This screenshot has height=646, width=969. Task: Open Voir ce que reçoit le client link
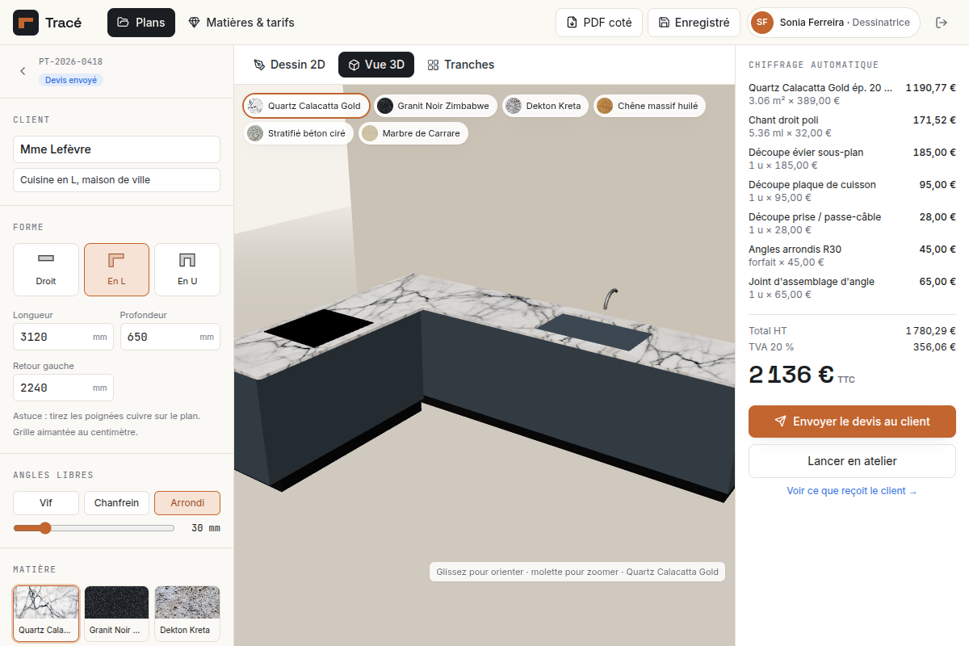[x=852, y=491]
